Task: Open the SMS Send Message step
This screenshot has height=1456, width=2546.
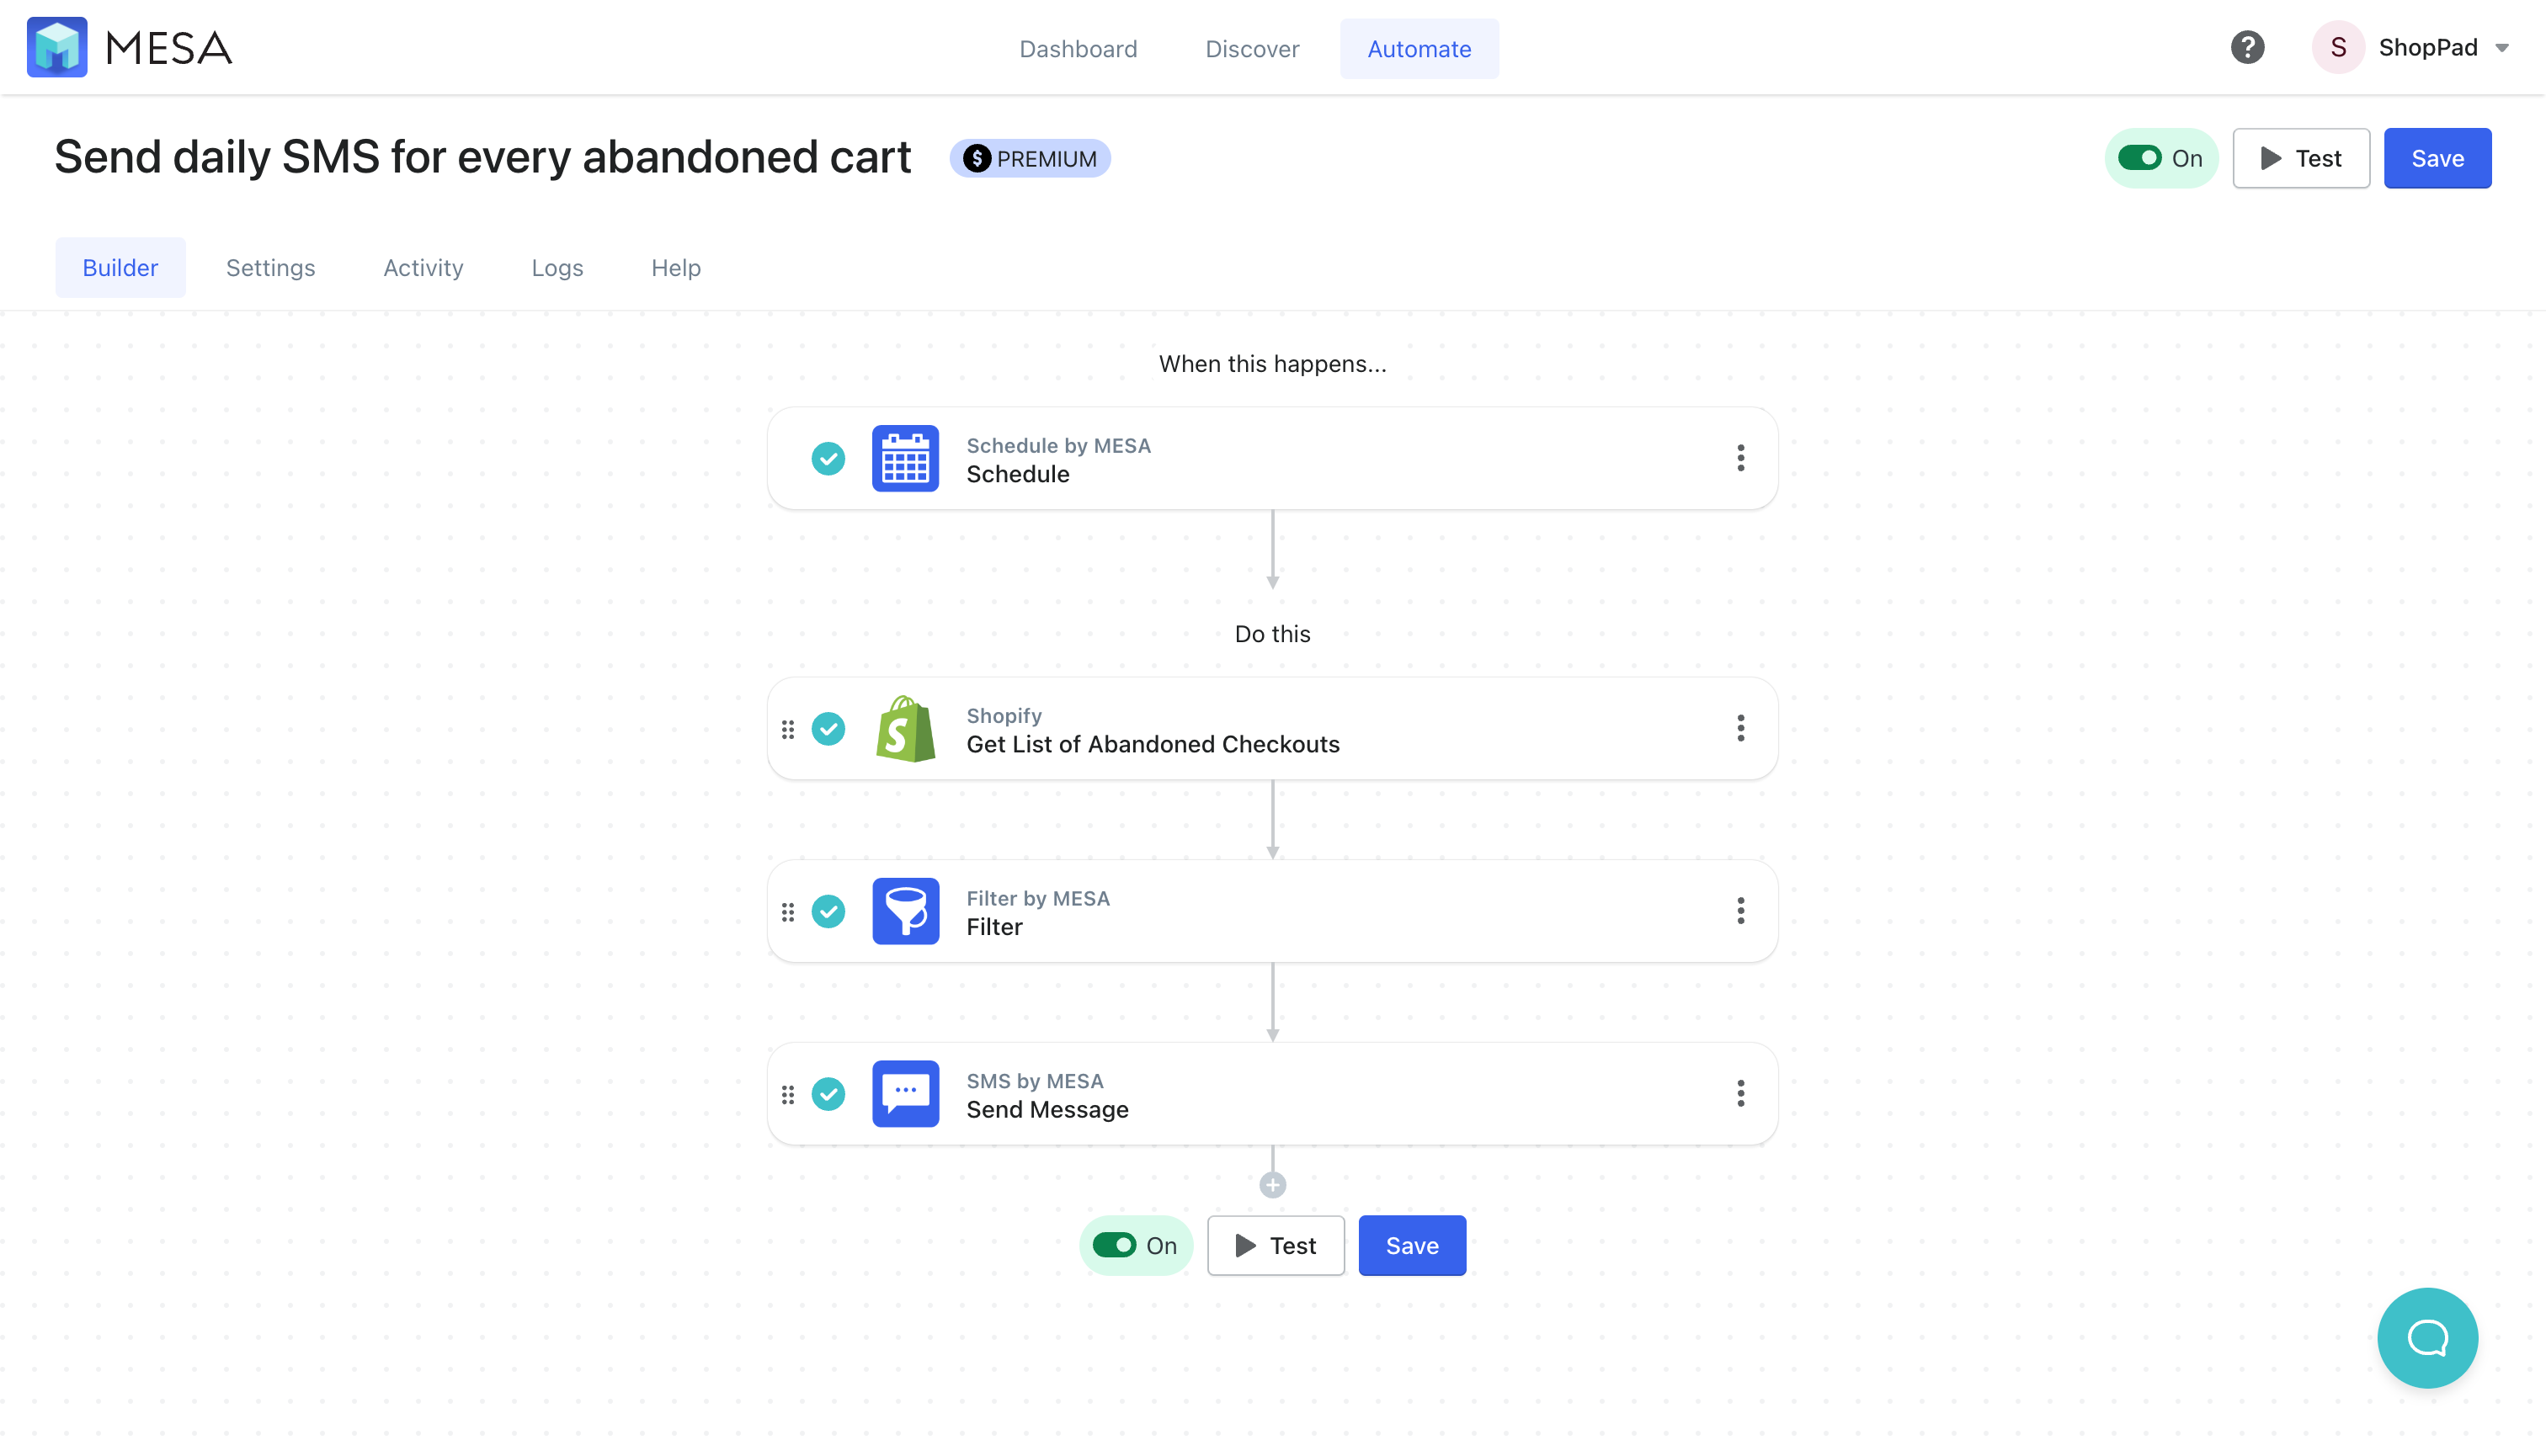Action: 1272,1094
